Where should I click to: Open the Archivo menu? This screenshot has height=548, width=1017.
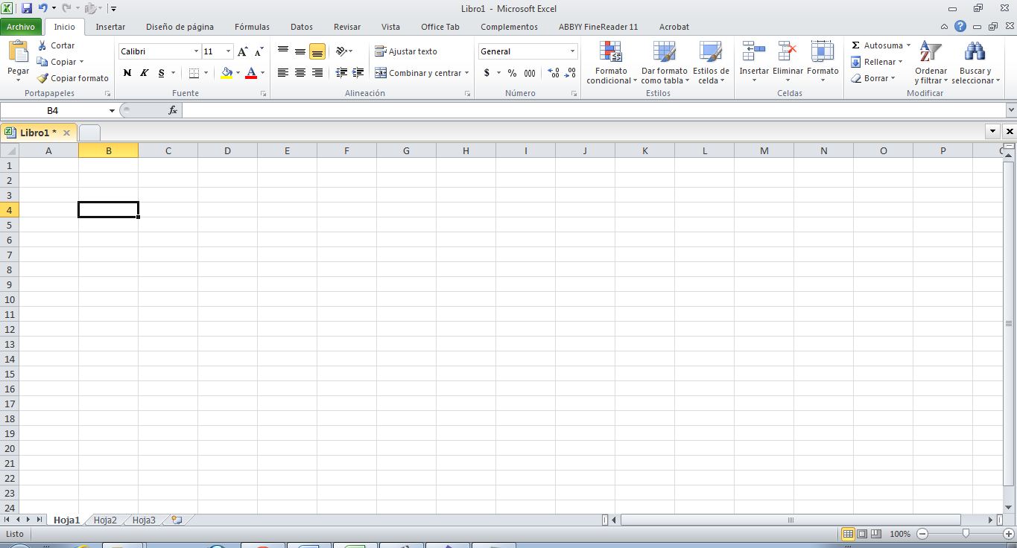pyautogui.click(x=20, y=27)
